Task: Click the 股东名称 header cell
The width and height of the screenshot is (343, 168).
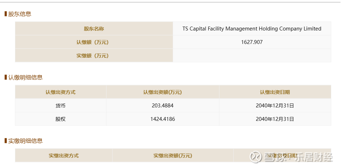Action: 94,29
